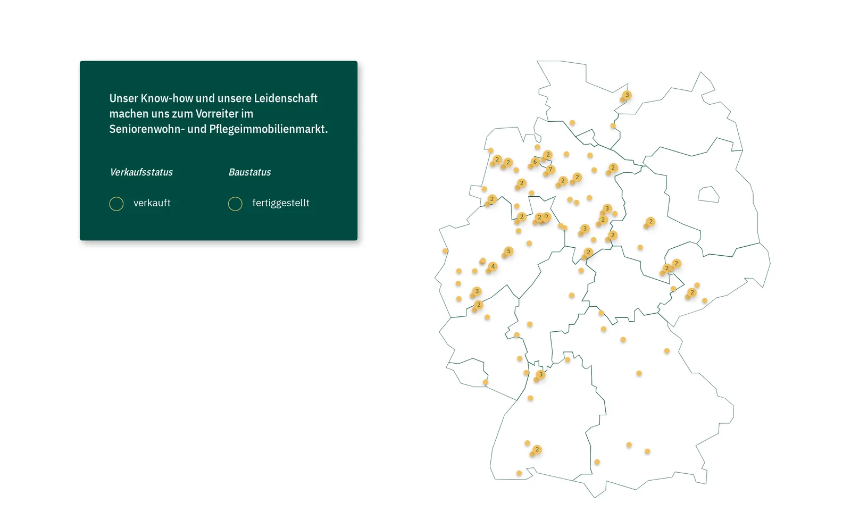Toggle the fertiggestellt filter circle

[235, 204]
